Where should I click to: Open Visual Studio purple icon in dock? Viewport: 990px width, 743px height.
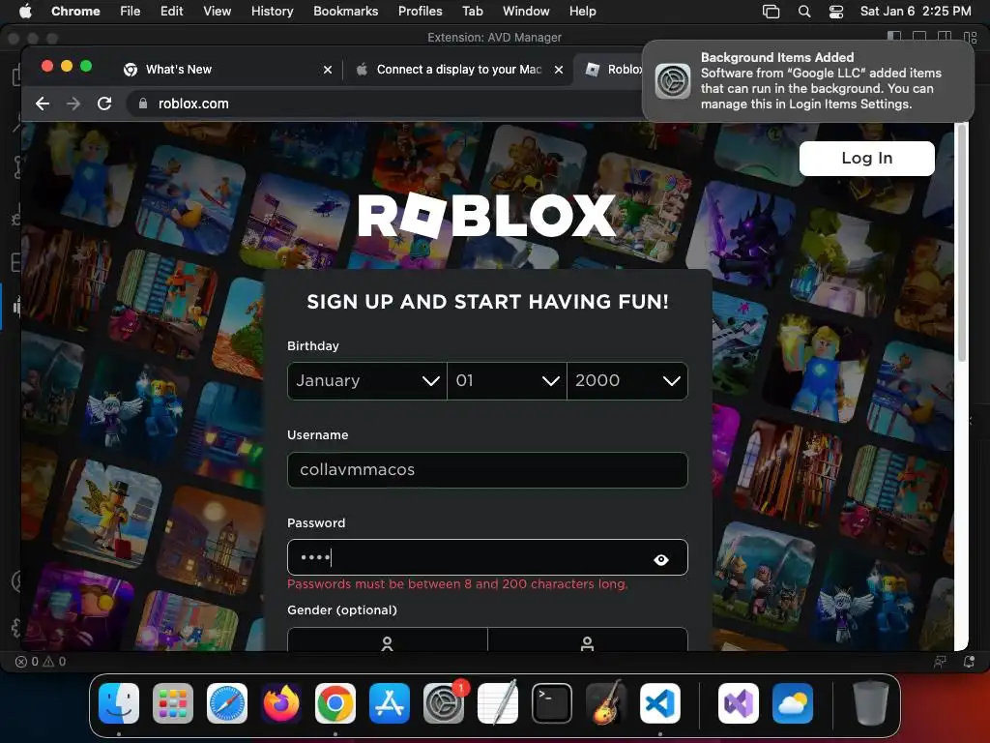point(738,703)
